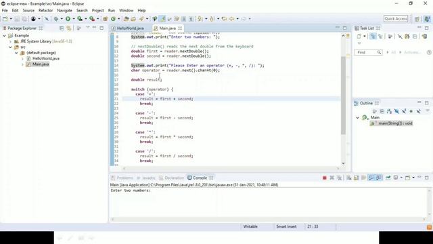Viewport: 433px width, 244px height.
Task: Collapse the Example project node
Action: [x=5, y=36]
